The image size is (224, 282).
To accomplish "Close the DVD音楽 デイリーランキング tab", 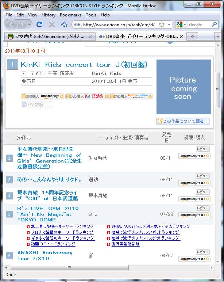I will [181, 37].
